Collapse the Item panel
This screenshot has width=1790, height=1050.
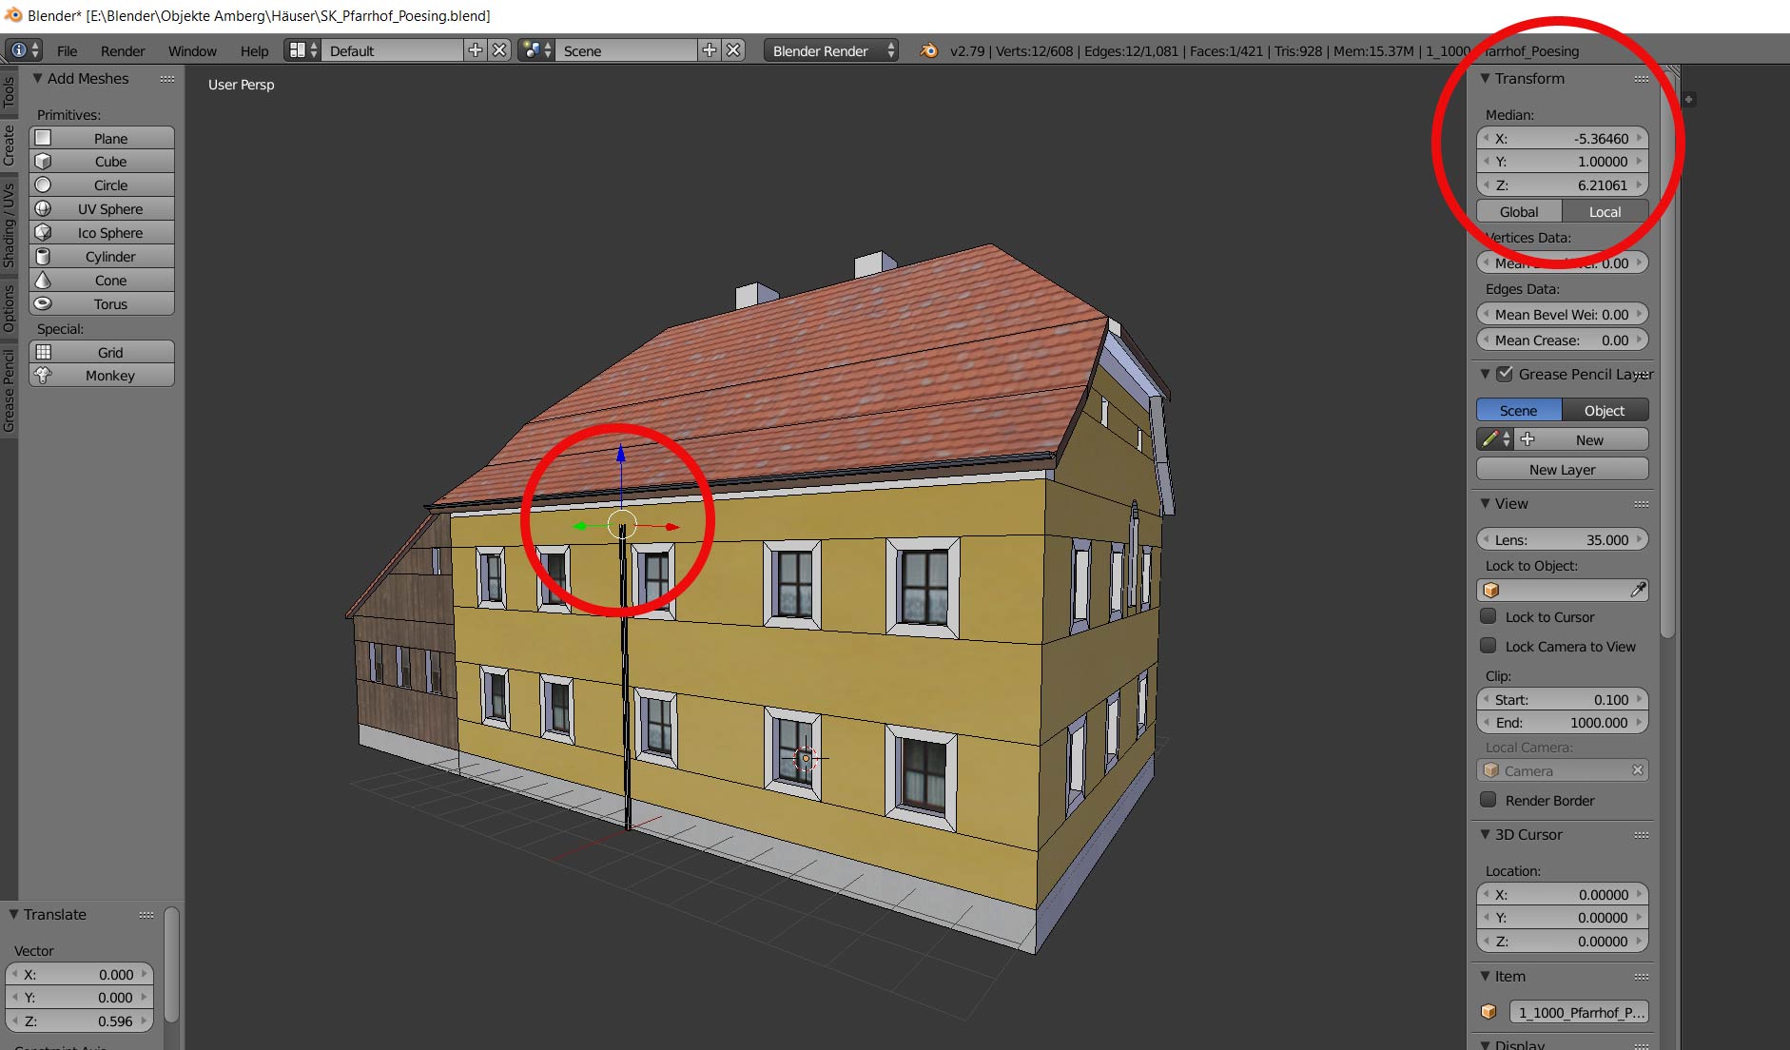[x=1485, y=976]
